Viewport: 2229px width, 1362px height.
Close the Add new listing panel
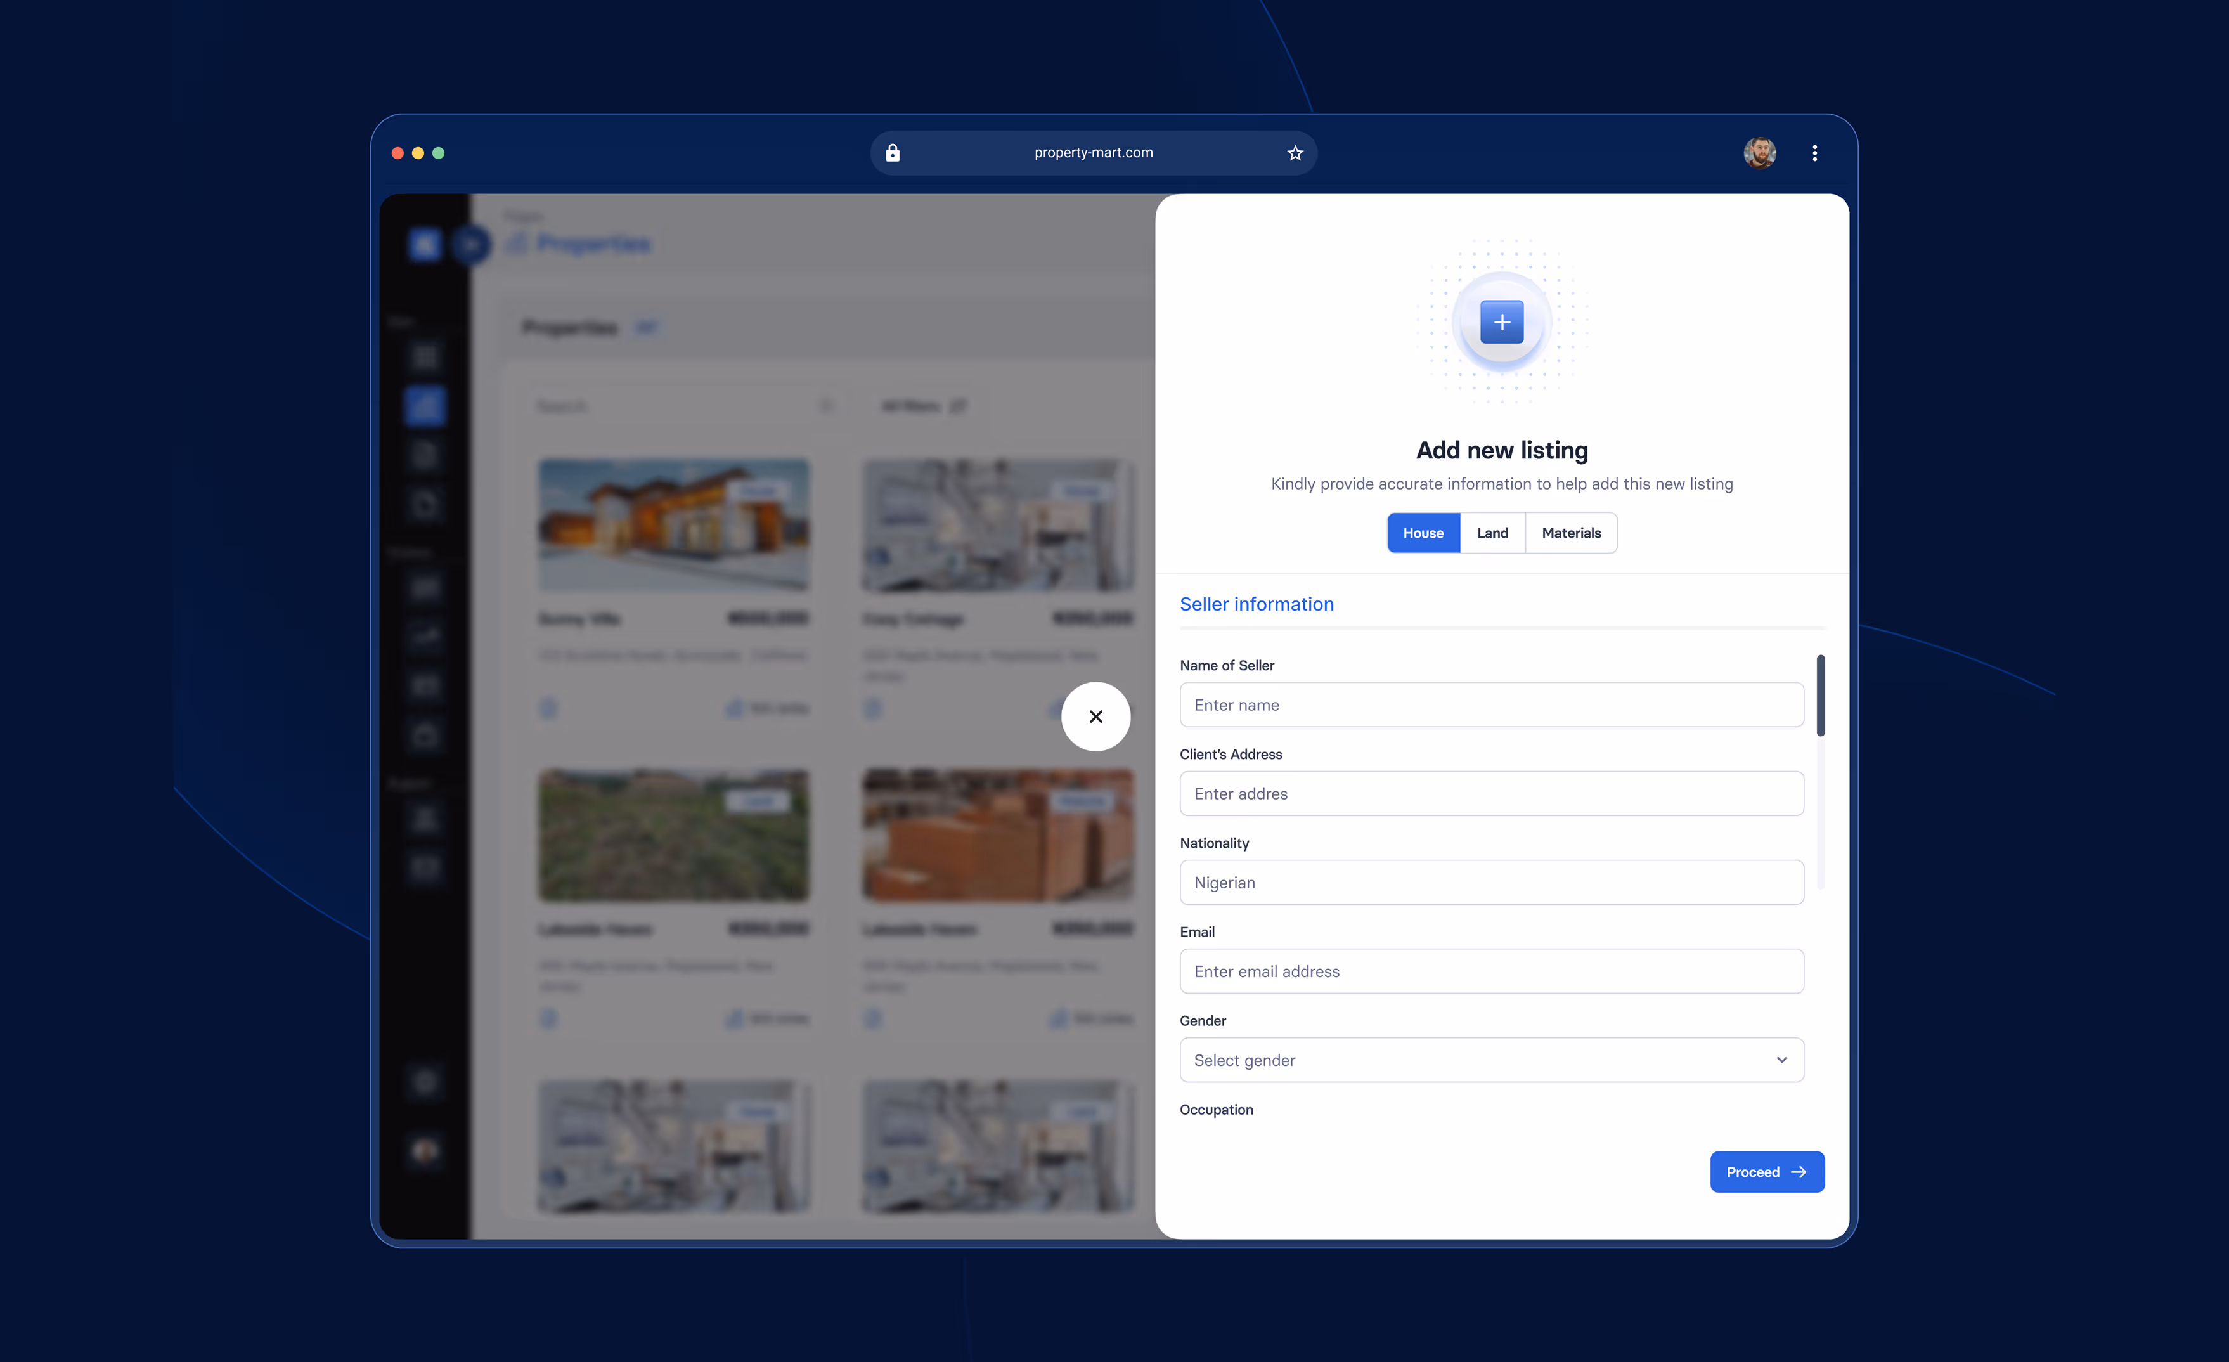tap(1095, 716)
